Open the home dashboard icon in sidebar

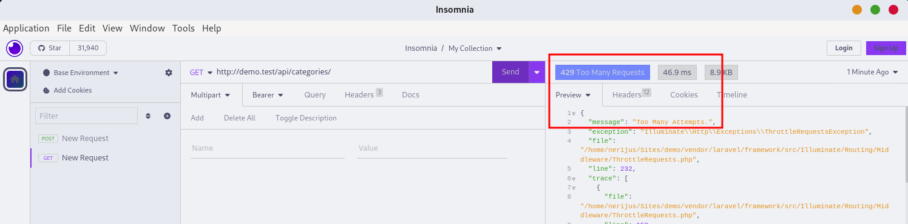click(x=15, y=79)
